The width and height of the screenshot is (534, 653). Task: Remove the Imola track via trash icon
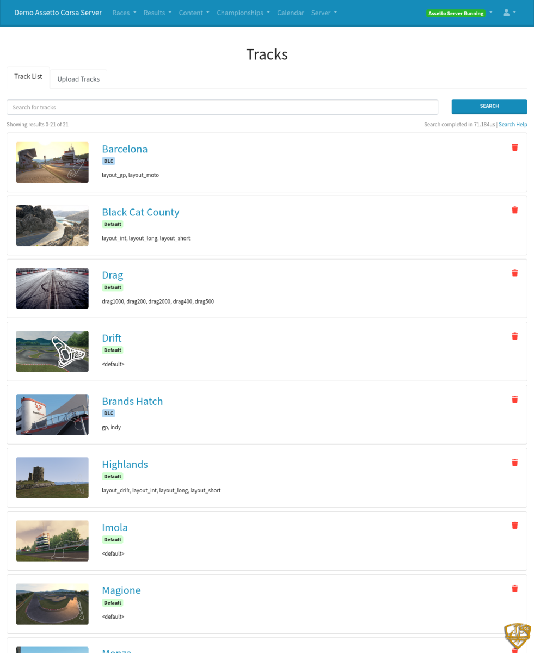514,526
